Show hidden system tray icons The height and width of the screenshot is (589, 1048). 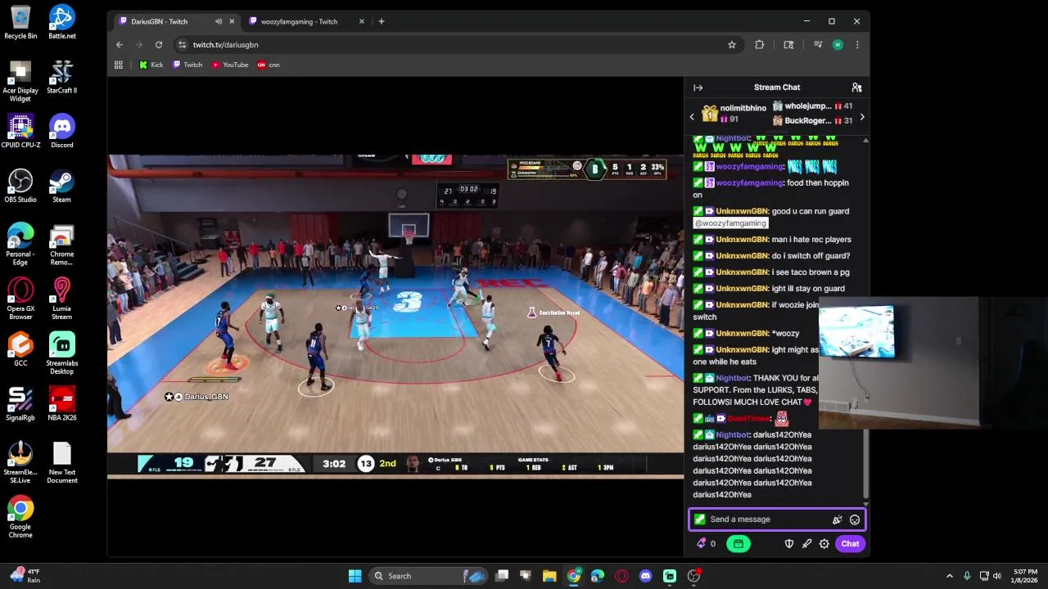click(949, 576)
